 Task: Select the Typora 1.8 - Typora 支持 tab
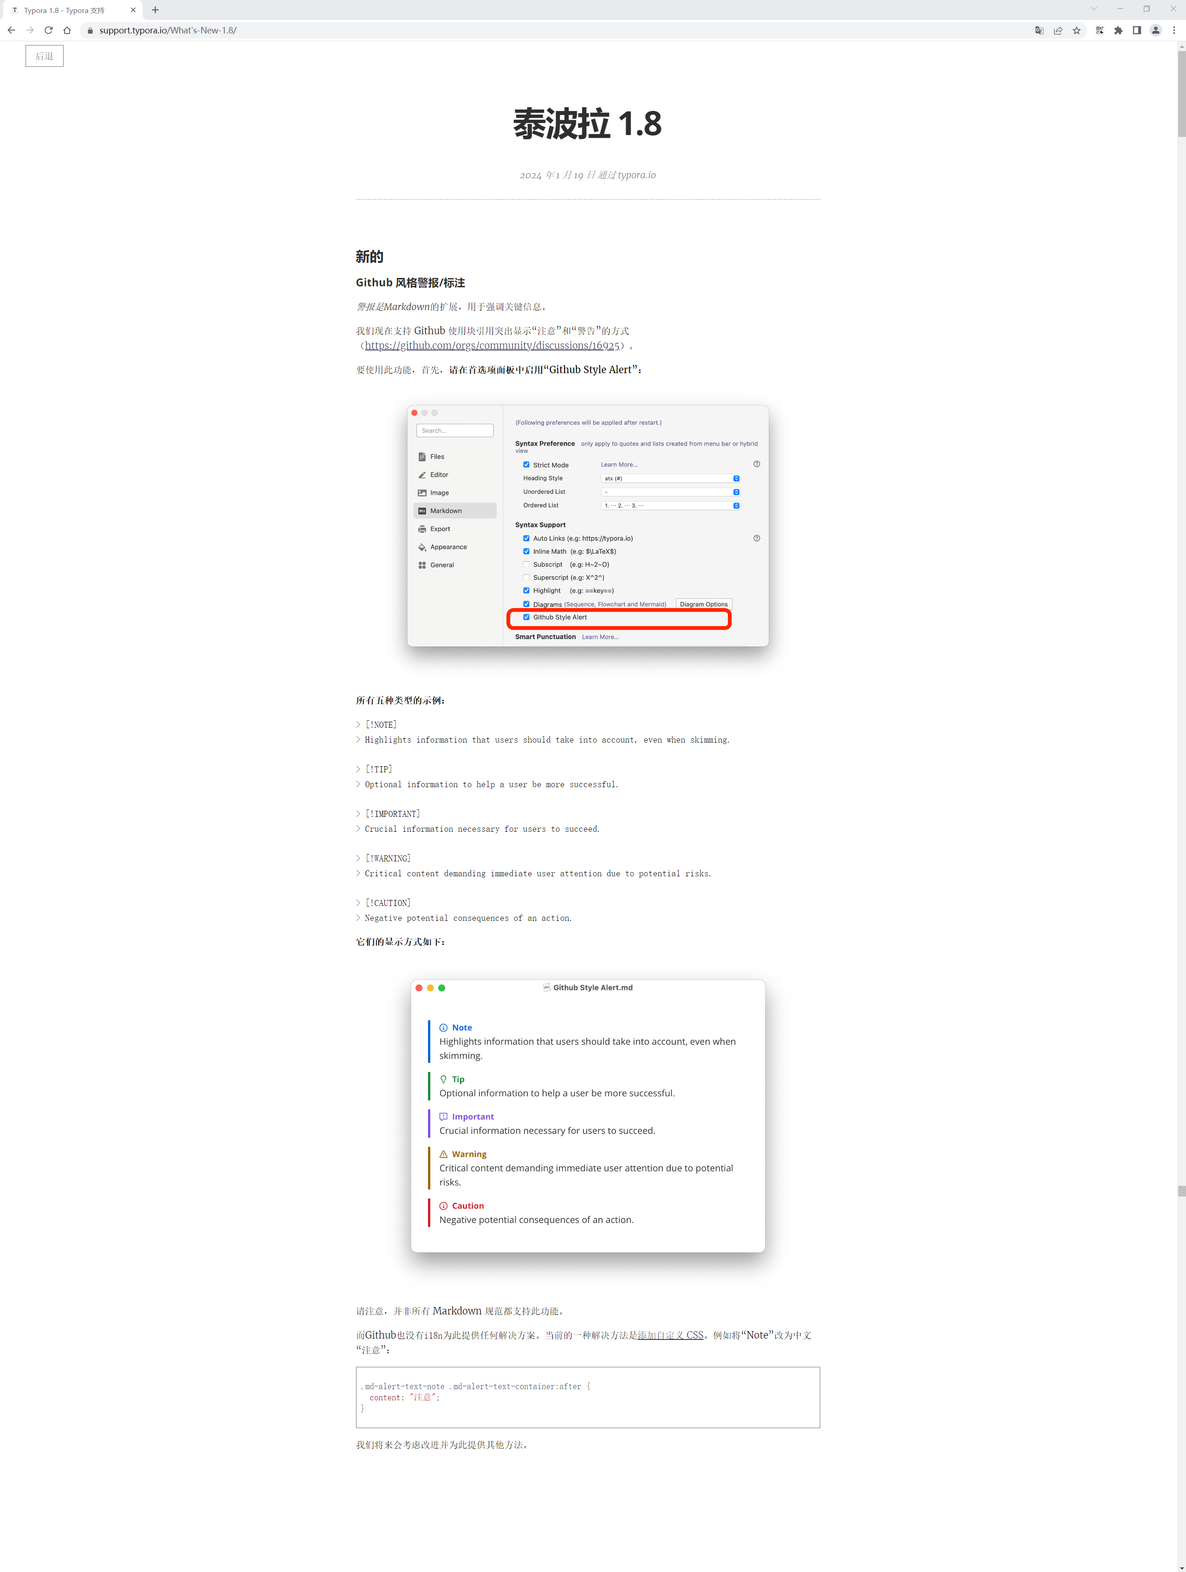(x=71, y=10)
